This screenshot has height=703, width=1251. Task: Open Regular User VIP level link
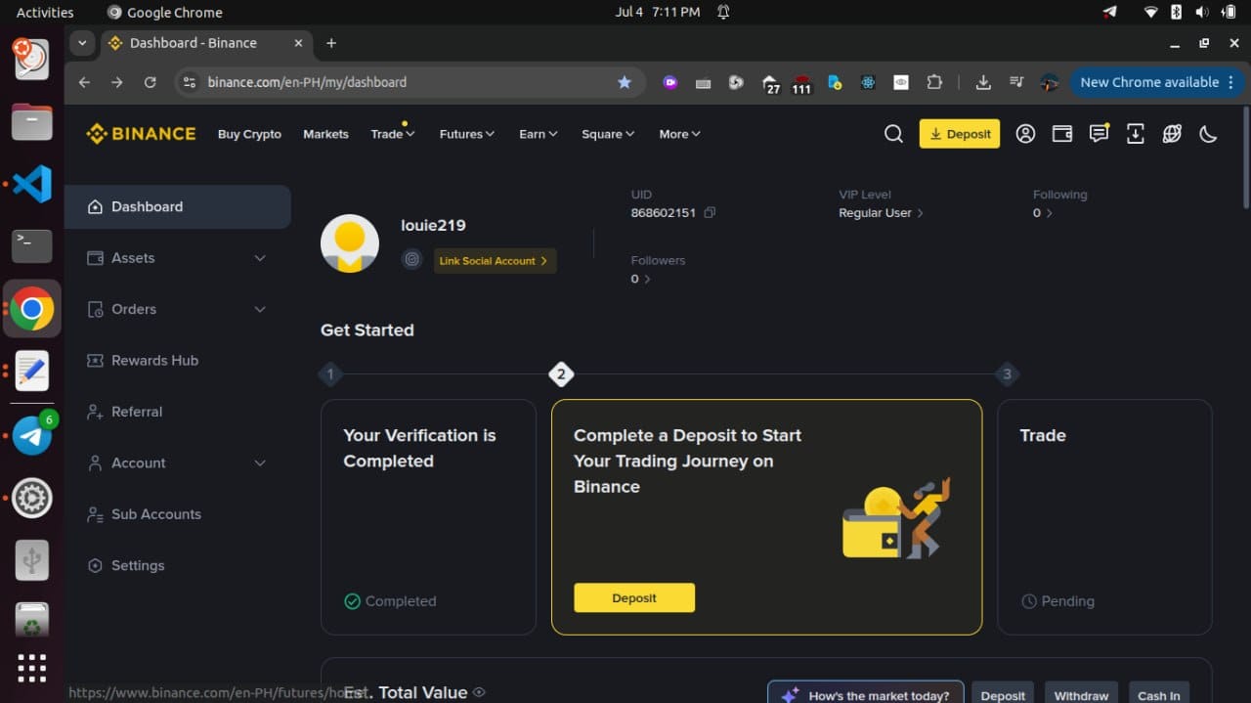click(x=881, y=212)
